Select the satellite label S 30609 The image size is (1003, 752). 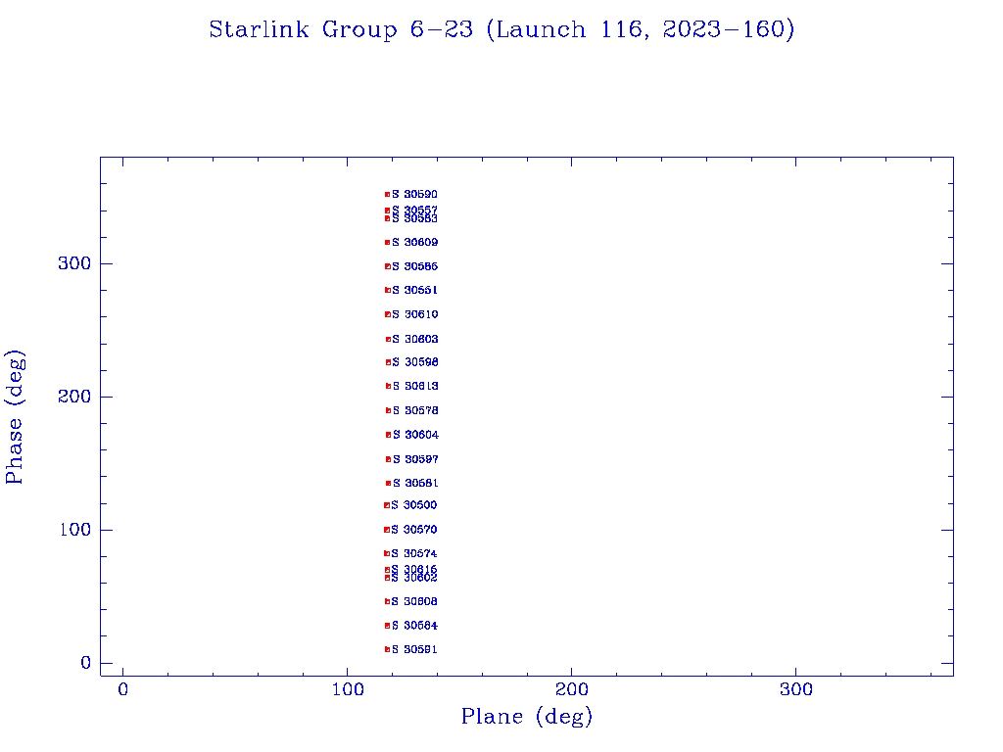tap(414, 243)
